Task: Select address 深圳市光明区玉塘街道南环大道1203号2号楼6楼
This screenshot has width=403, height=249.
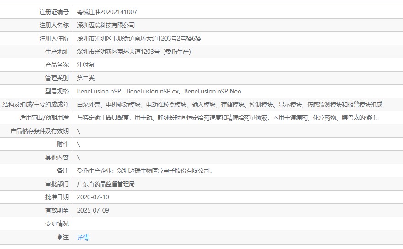Action: point(139,38)
